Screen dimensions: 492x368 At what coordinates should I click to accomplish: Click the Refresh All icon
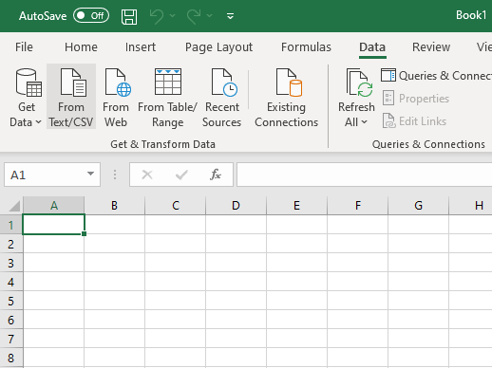[359, 83]
